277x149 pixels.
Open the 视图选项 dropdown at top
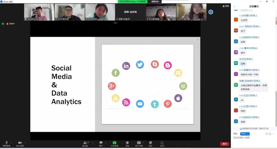coord(156,2)
